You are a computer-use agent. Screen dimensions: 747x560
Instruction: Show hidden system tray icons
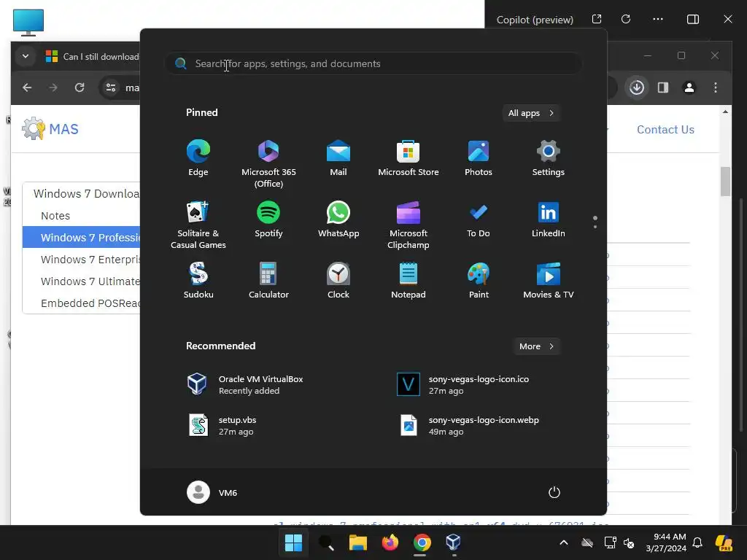tap(564, 542)
